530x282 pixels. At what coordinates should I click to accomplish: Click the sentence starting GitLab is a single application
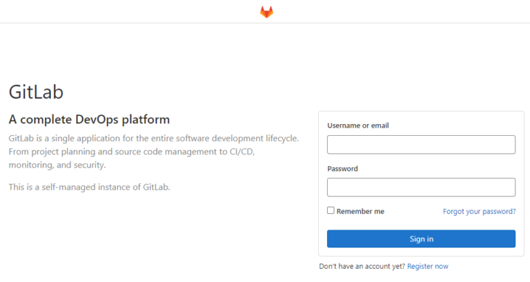[x=154, y=139]
